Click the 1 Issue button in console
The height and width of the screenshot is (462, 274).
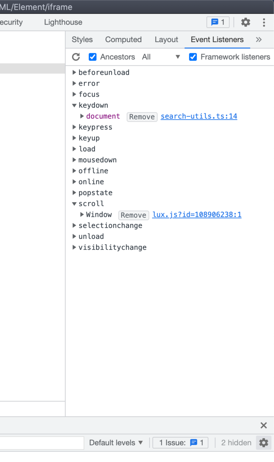[x=180, y=443]
